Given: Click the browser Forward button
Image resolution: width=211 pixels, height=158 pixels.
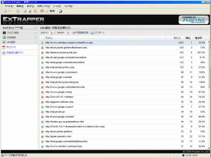Looking at the screenshot, I should click(18, 11).
